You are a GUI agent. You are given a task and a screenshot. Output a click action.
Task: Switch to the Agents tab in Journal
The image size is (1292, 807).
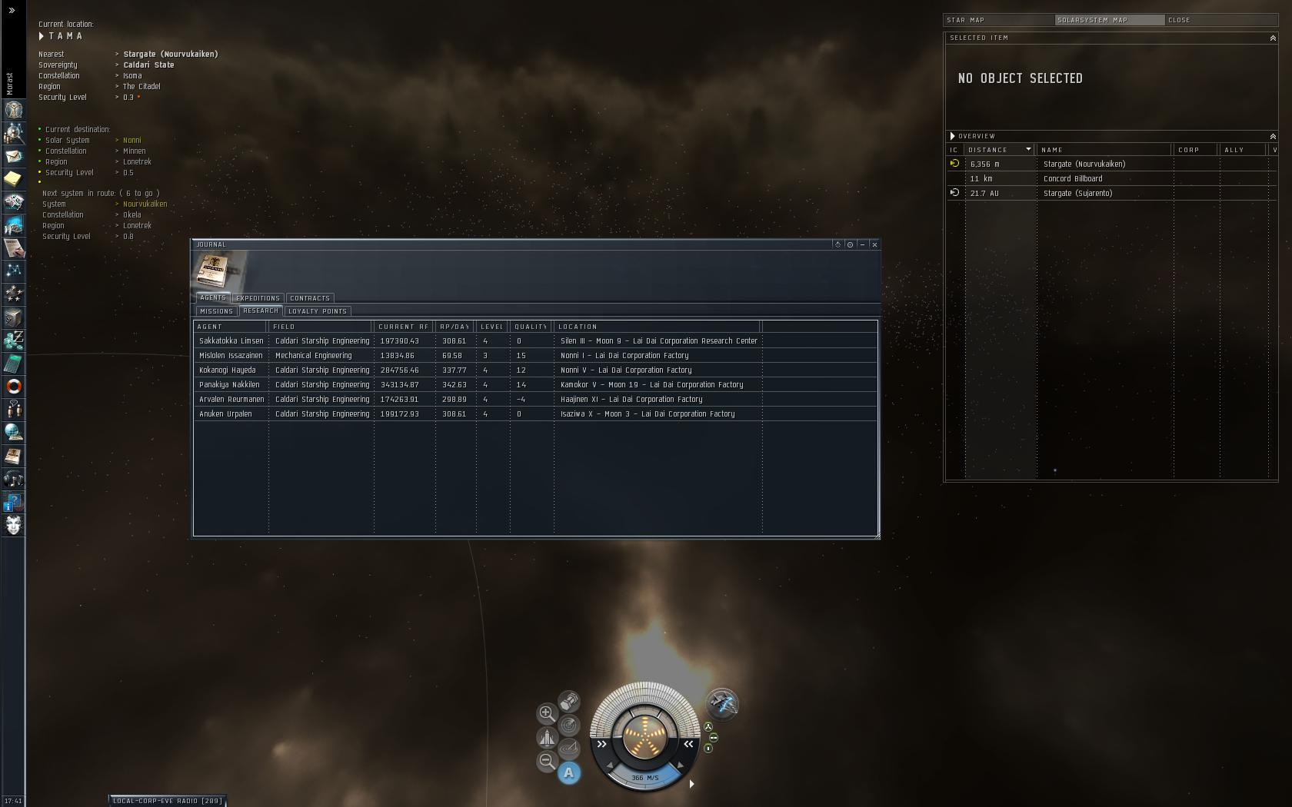coord(213,297)
